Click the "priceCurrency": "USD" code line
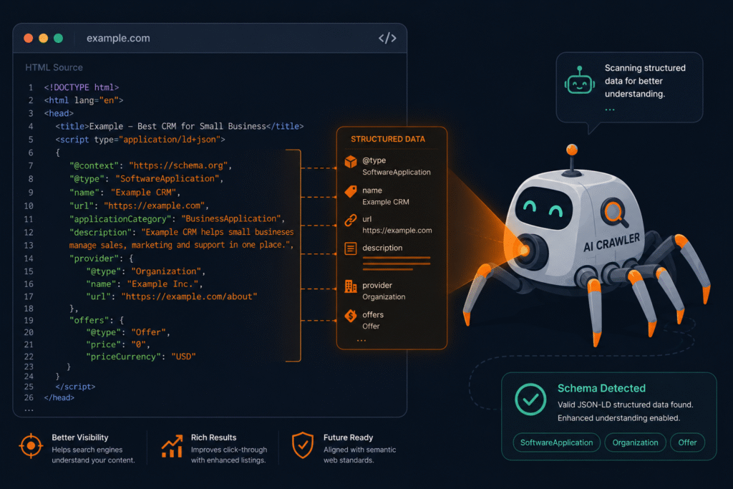This screenshot has height=489, width=733. pos(141,357)
